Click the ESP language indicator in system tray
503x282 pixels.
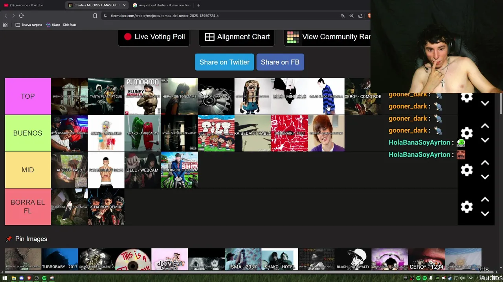470,278
